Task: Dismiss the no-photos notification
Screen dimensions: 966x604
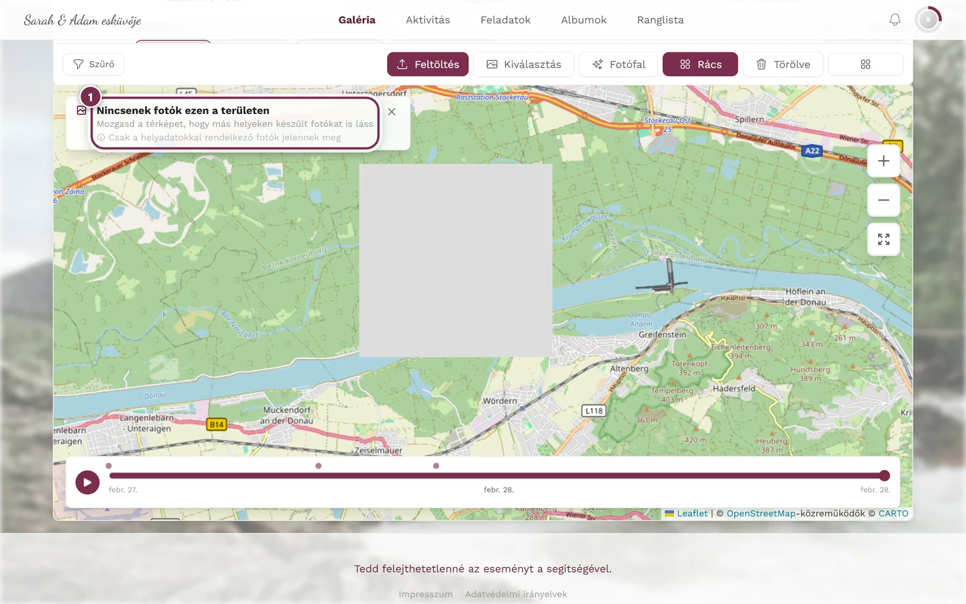Action: (x=392, y=112)
